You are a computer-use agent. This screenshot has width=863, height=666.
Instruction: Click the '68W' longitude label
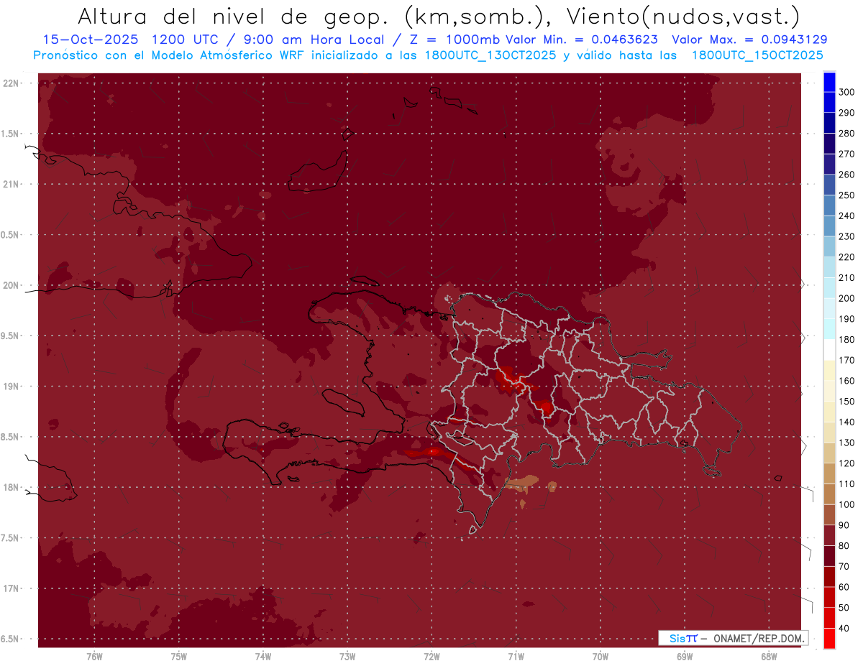(x=769, y=657)
